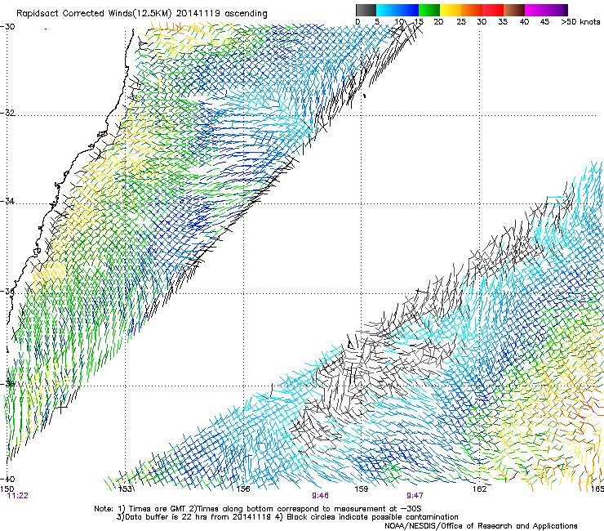Click the 'NOAA/NESDIS/Office of Research and Applications' credit

[x=481, y=525]
